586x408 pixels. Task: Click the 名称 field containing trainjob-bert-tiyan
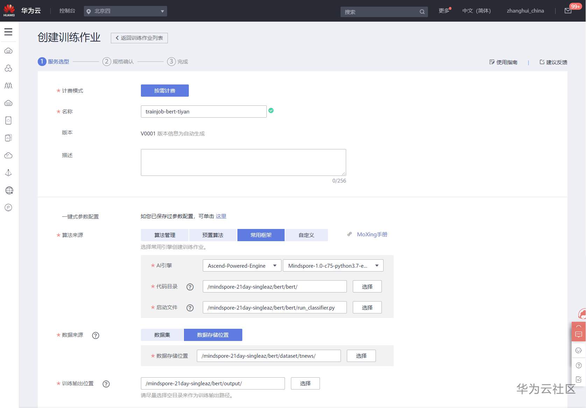click(203, 112)
